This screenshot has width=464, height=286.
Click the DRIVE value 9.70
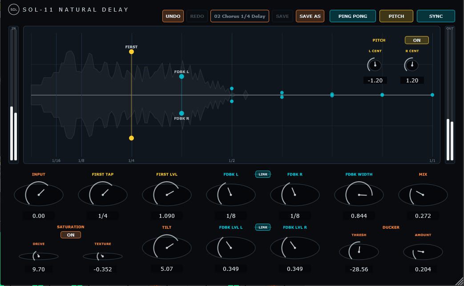[x=38, y=269]
